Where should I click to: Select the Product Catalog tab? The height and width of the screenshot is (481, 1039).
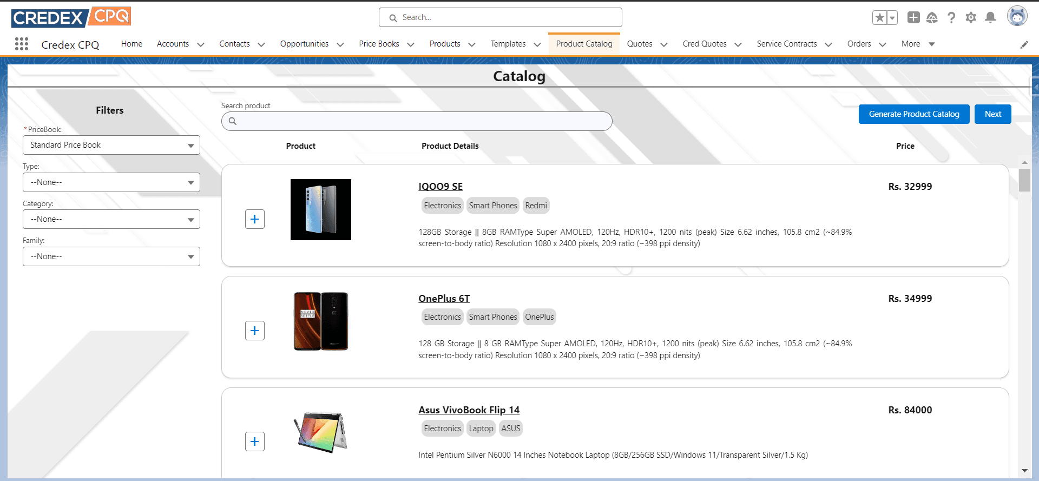584,44
